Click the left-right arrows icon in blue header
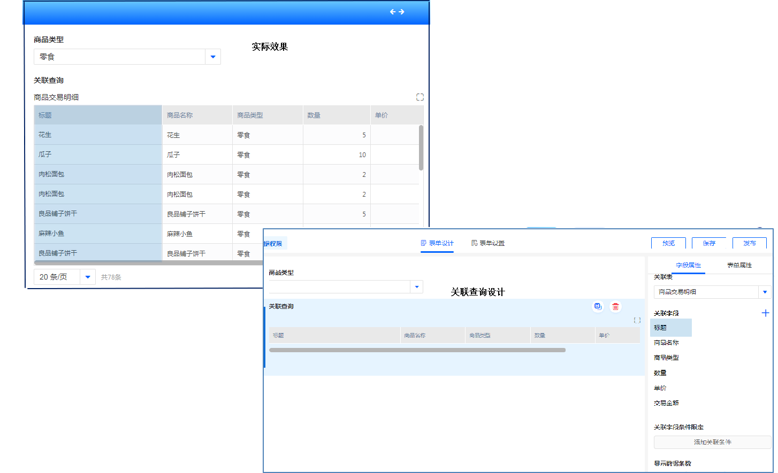Screen dimensions: 778x473 396,12
